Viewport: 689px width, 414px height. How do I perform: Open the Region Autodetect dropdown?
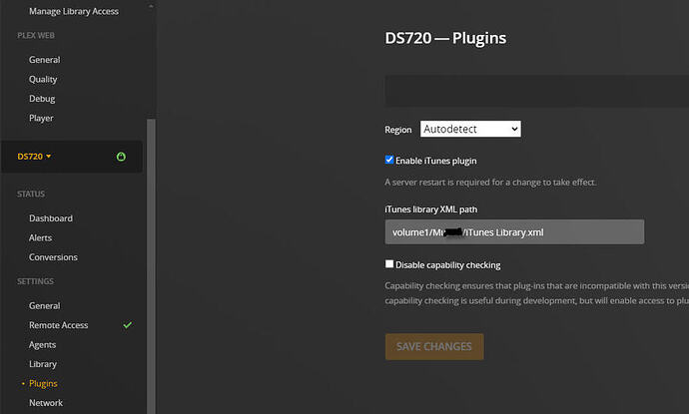pos(470,129)
